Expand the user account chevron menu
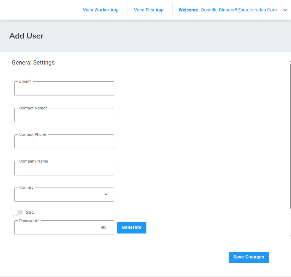Screen dimensions: 291x277 [x=285, y=10]
